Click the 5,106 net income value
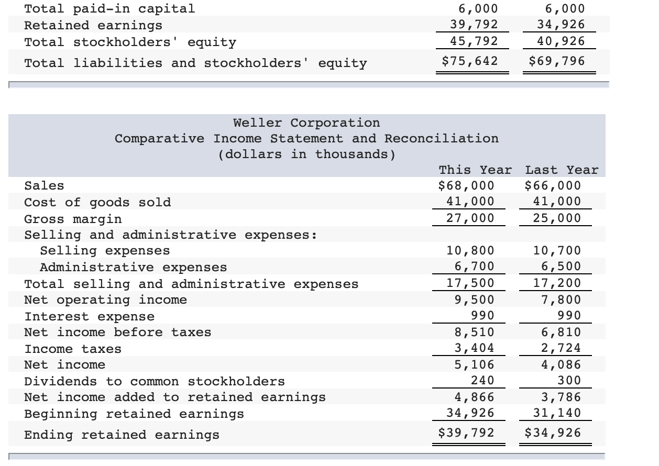The width and height of the screenshot is (659, 466). [474, 364]
